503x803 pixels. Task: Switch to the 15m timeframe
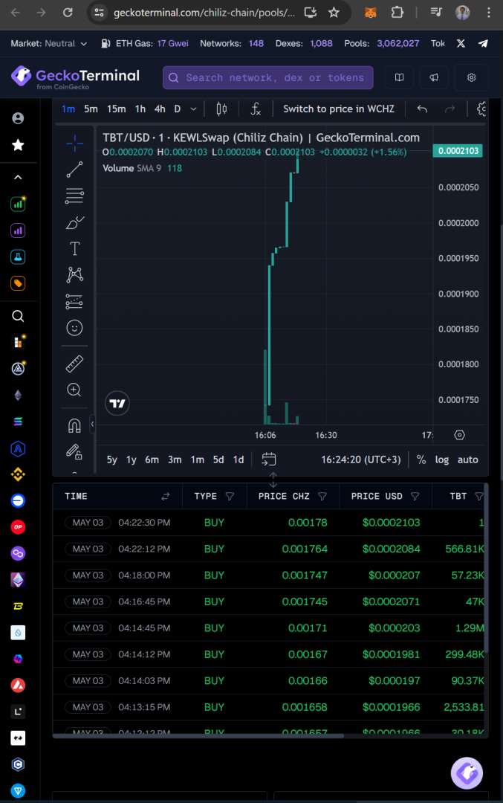(x=116, y=109)
